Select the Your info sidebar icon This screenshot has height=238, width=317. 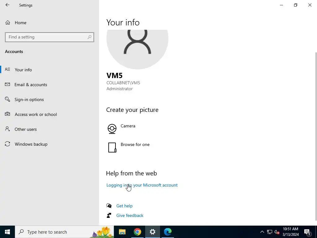7,69
